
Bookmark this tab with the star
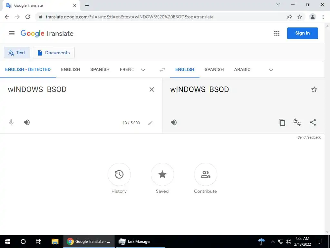pyautogui.click(x=300, y=17)
